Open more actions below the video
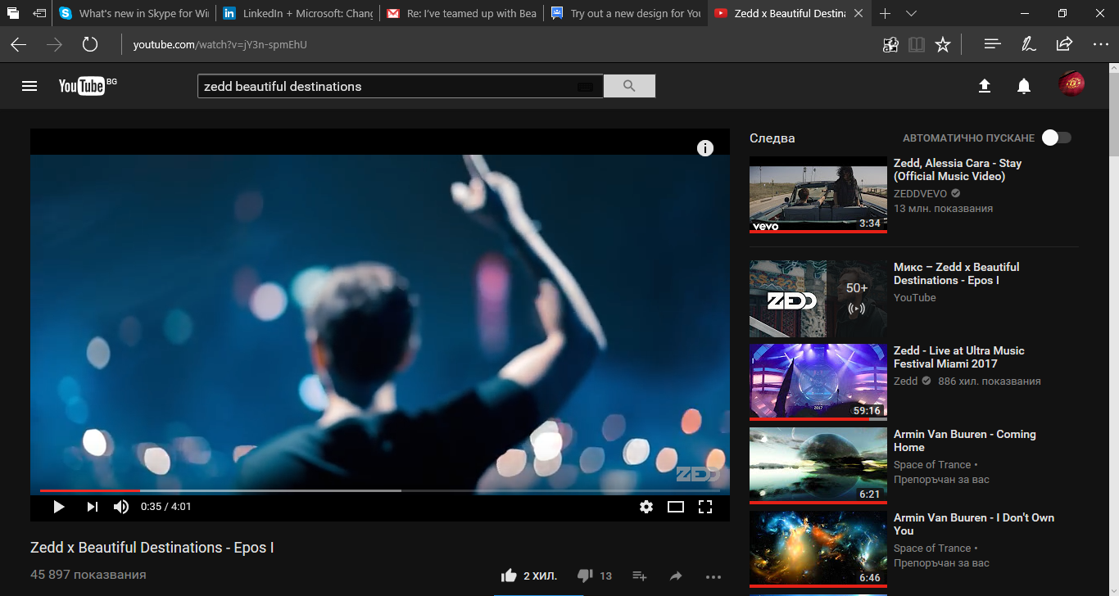The width and height of the screenshot is (1119, 596). (x=714, y=576)
